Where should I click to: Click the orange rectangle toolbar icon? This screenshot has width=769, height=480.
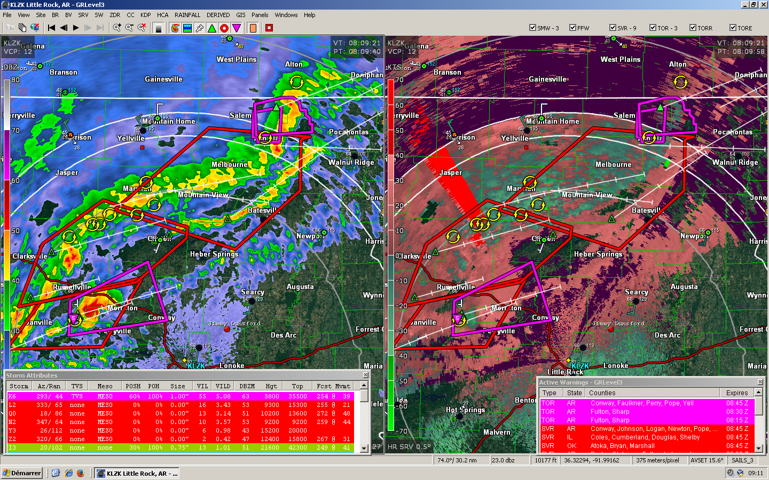pos(253,28)
